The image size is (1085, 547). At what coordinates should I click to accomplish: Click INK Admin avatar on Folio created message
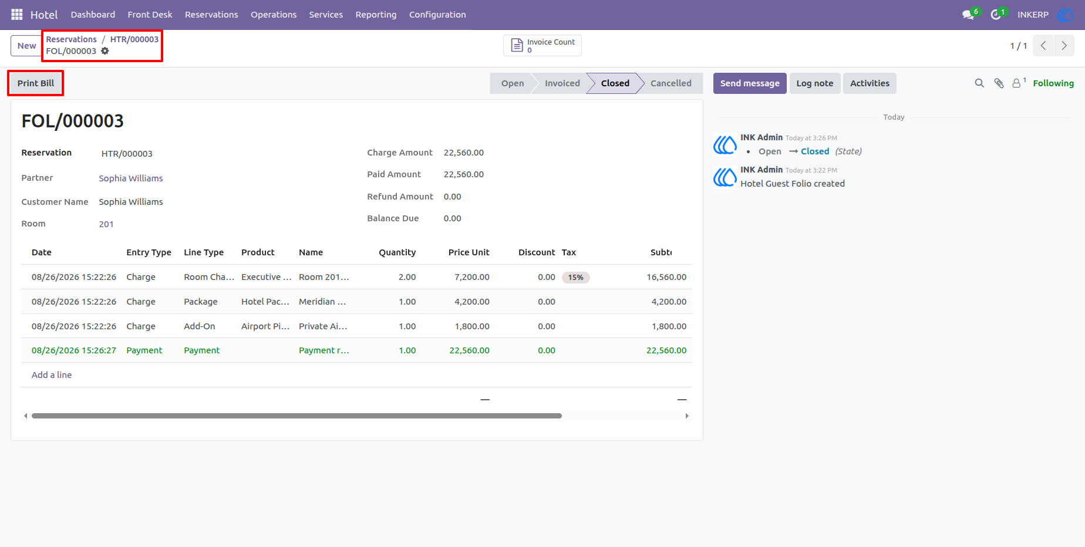pos(725,177)
